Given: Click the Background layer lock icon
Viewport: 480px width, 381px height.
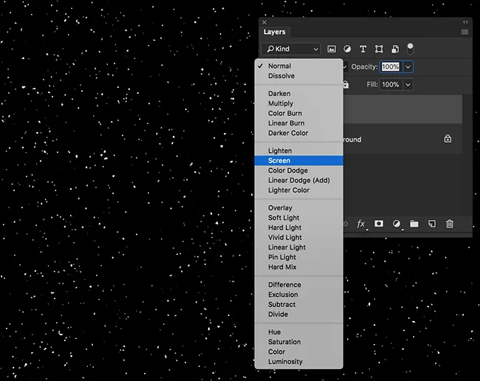Looking at the screenshot, I should (448, 139).
